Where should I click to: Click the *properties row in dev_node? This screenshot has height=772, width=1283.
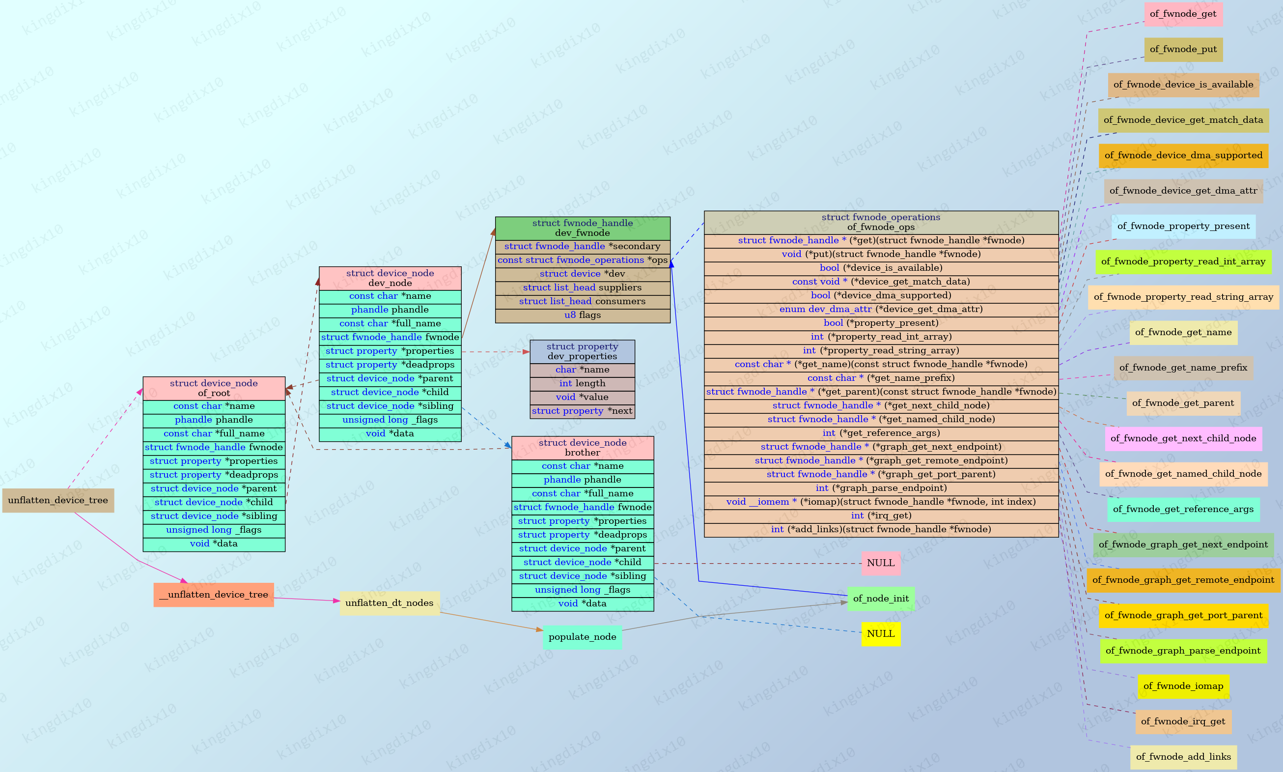coord(390,352)
